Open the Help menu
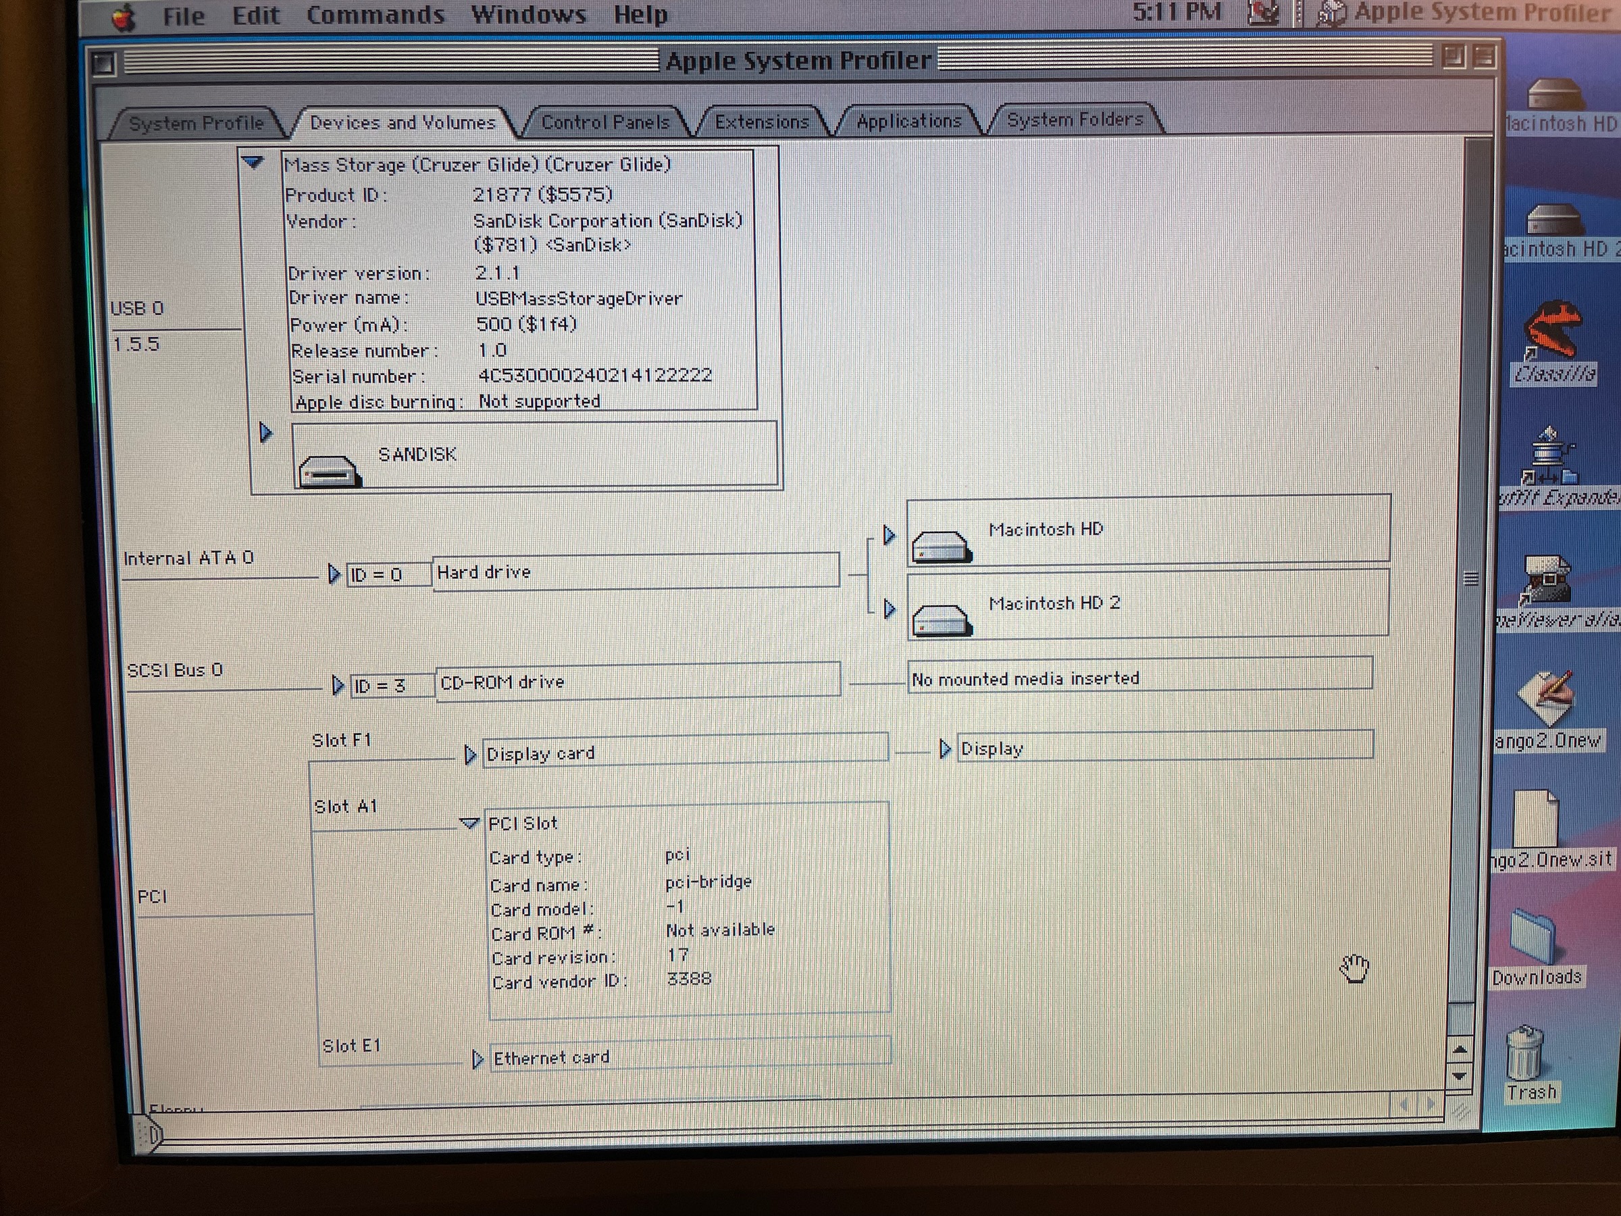The width and height of the screenshot is (1621, 1216). pyautogui.click(x=640, y=15)
